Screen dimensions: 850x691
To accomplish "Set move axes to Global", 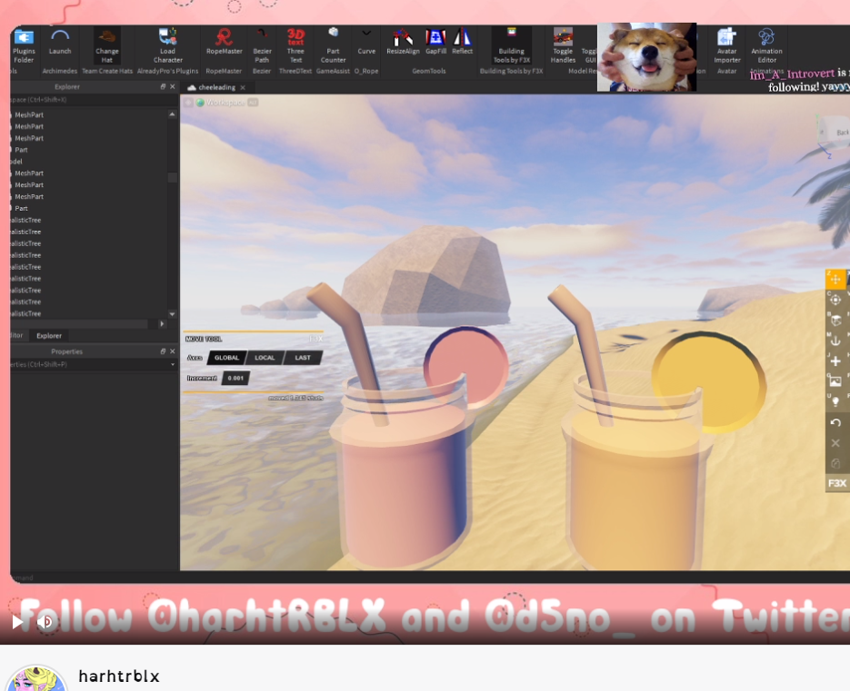I will coord(226,358).
